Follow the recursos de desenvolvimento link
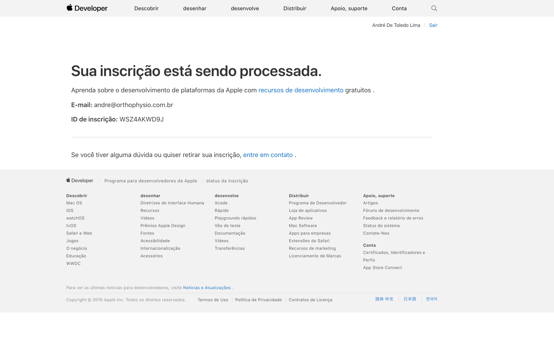The height and width of the screenshot is (361, 554). (301, 90)
